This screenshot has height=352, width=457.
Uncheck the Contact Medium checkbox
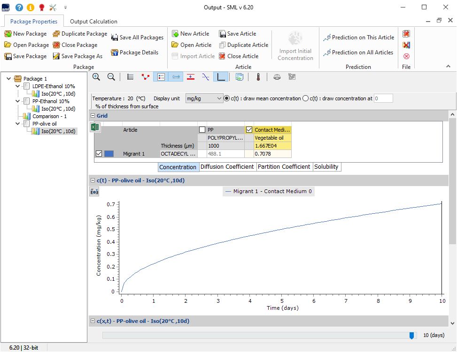[249, 130]
